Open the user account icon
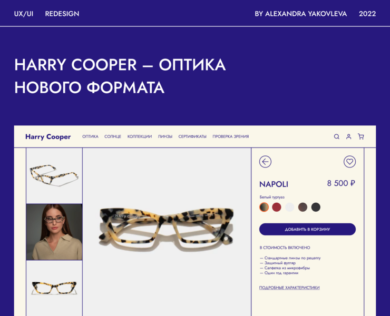This screenshot has width=390, height=316. (349, 136)
